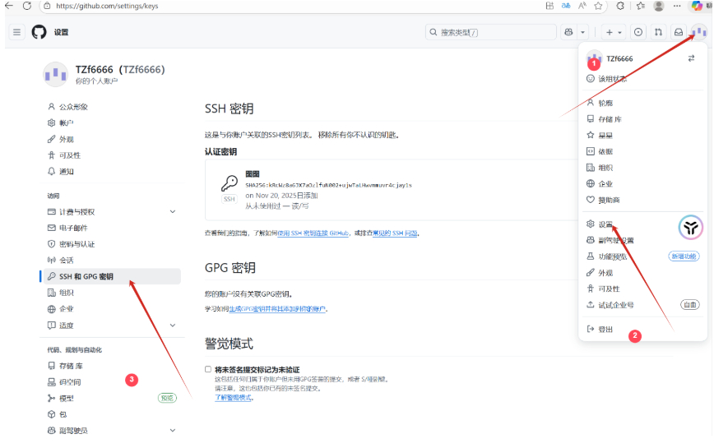The width and height of the screenshot is (714, 448).
Task: Open the pull requests icon in header
Action: pos(658,32)
